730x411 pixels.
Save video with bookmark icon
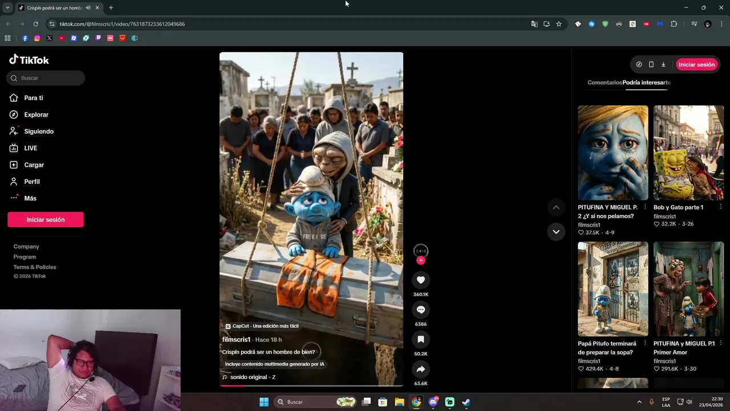[421, 339]
